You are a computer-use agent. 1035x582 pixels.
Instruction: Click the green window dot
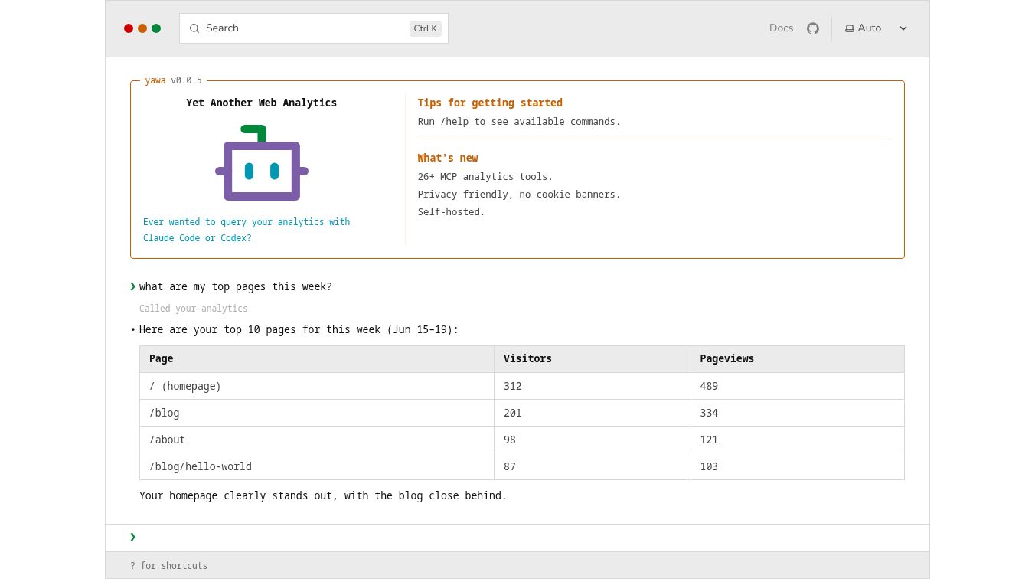click(156, 28)
